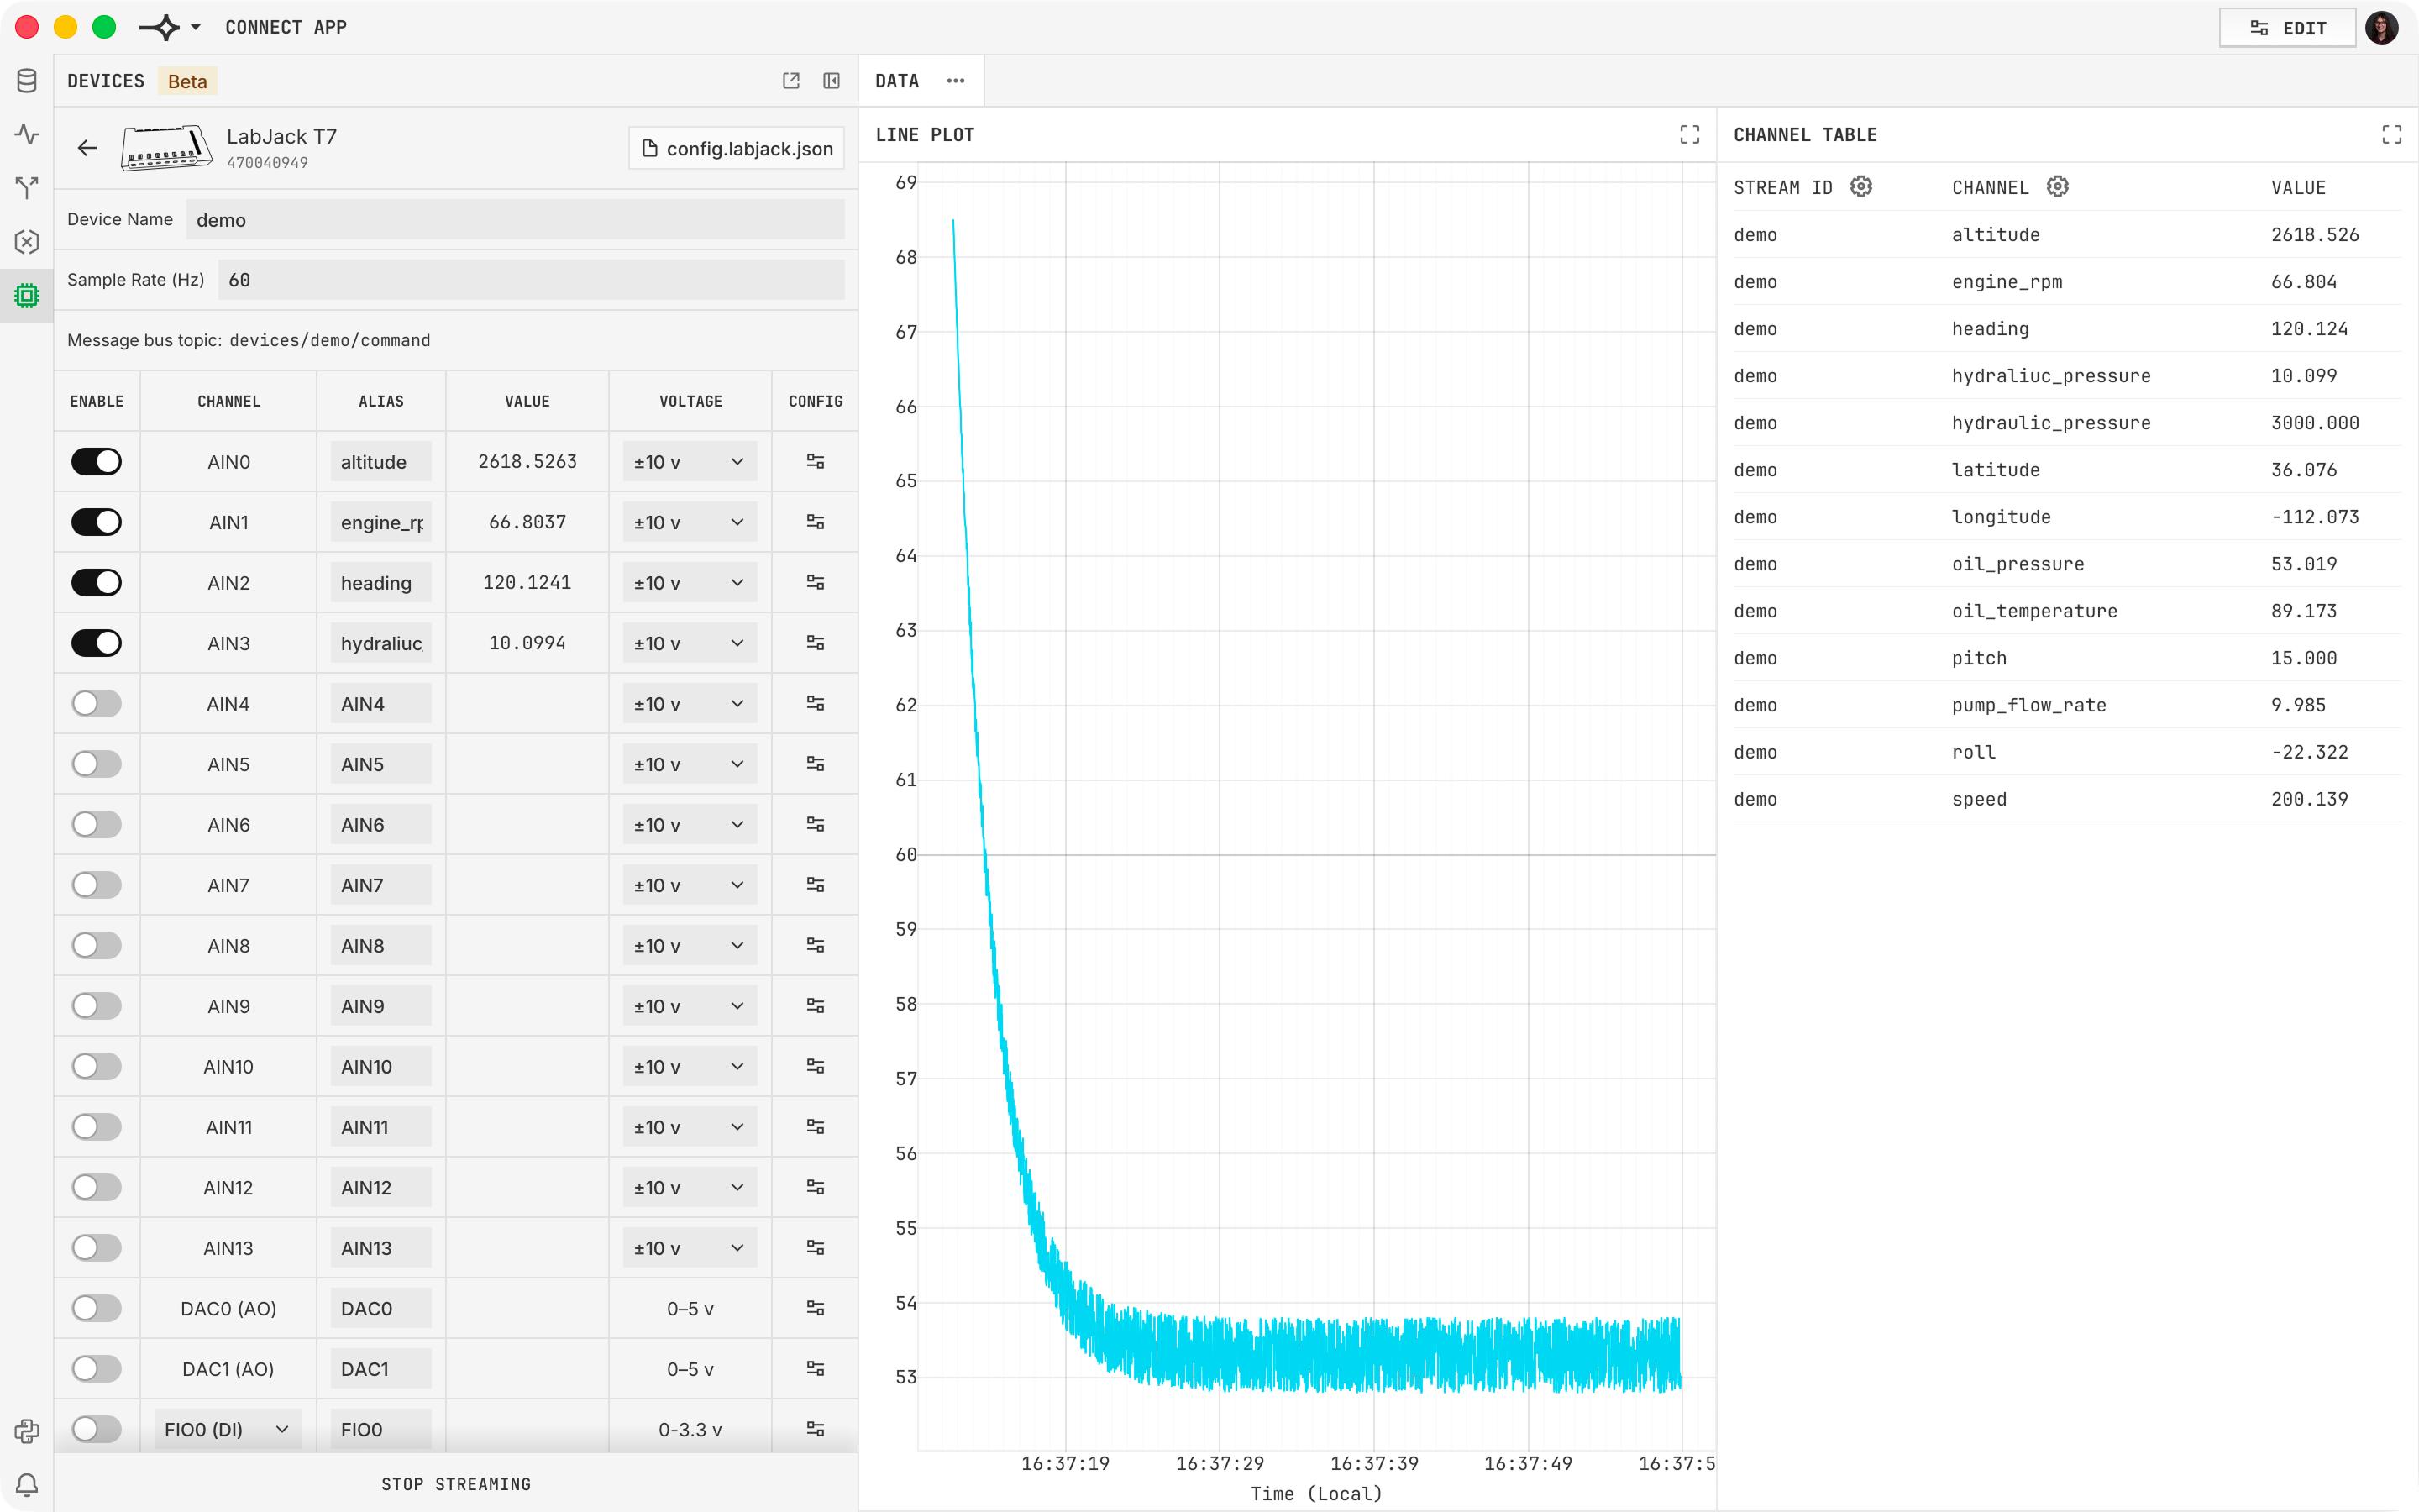Click the notifications bell icon

[x=27, y=1485]
